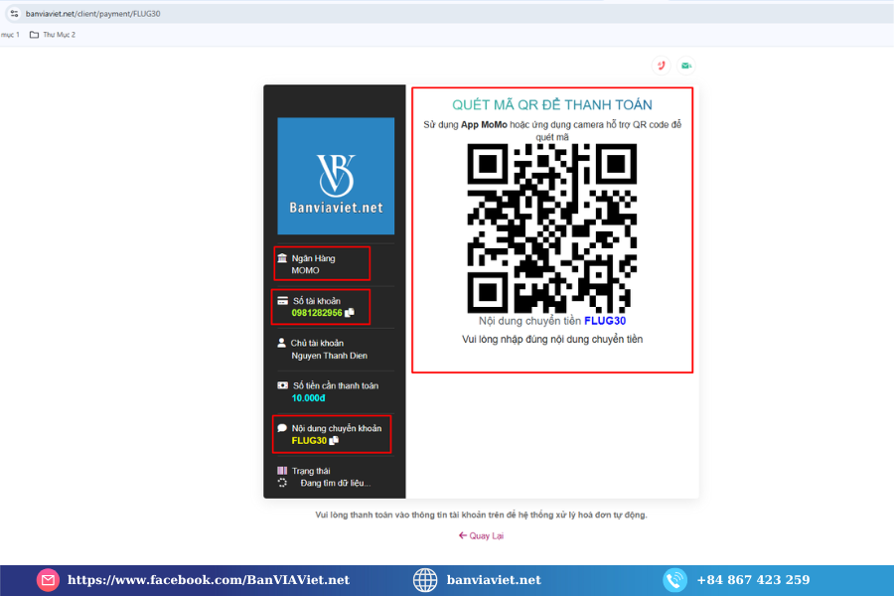Screen dimensions: 894x596
Task: Copy the account number 0981282956
Action: (350, 313)
